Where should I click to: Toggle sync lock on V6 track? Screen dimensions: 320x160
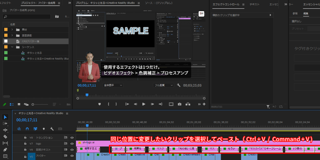point(66,150)
